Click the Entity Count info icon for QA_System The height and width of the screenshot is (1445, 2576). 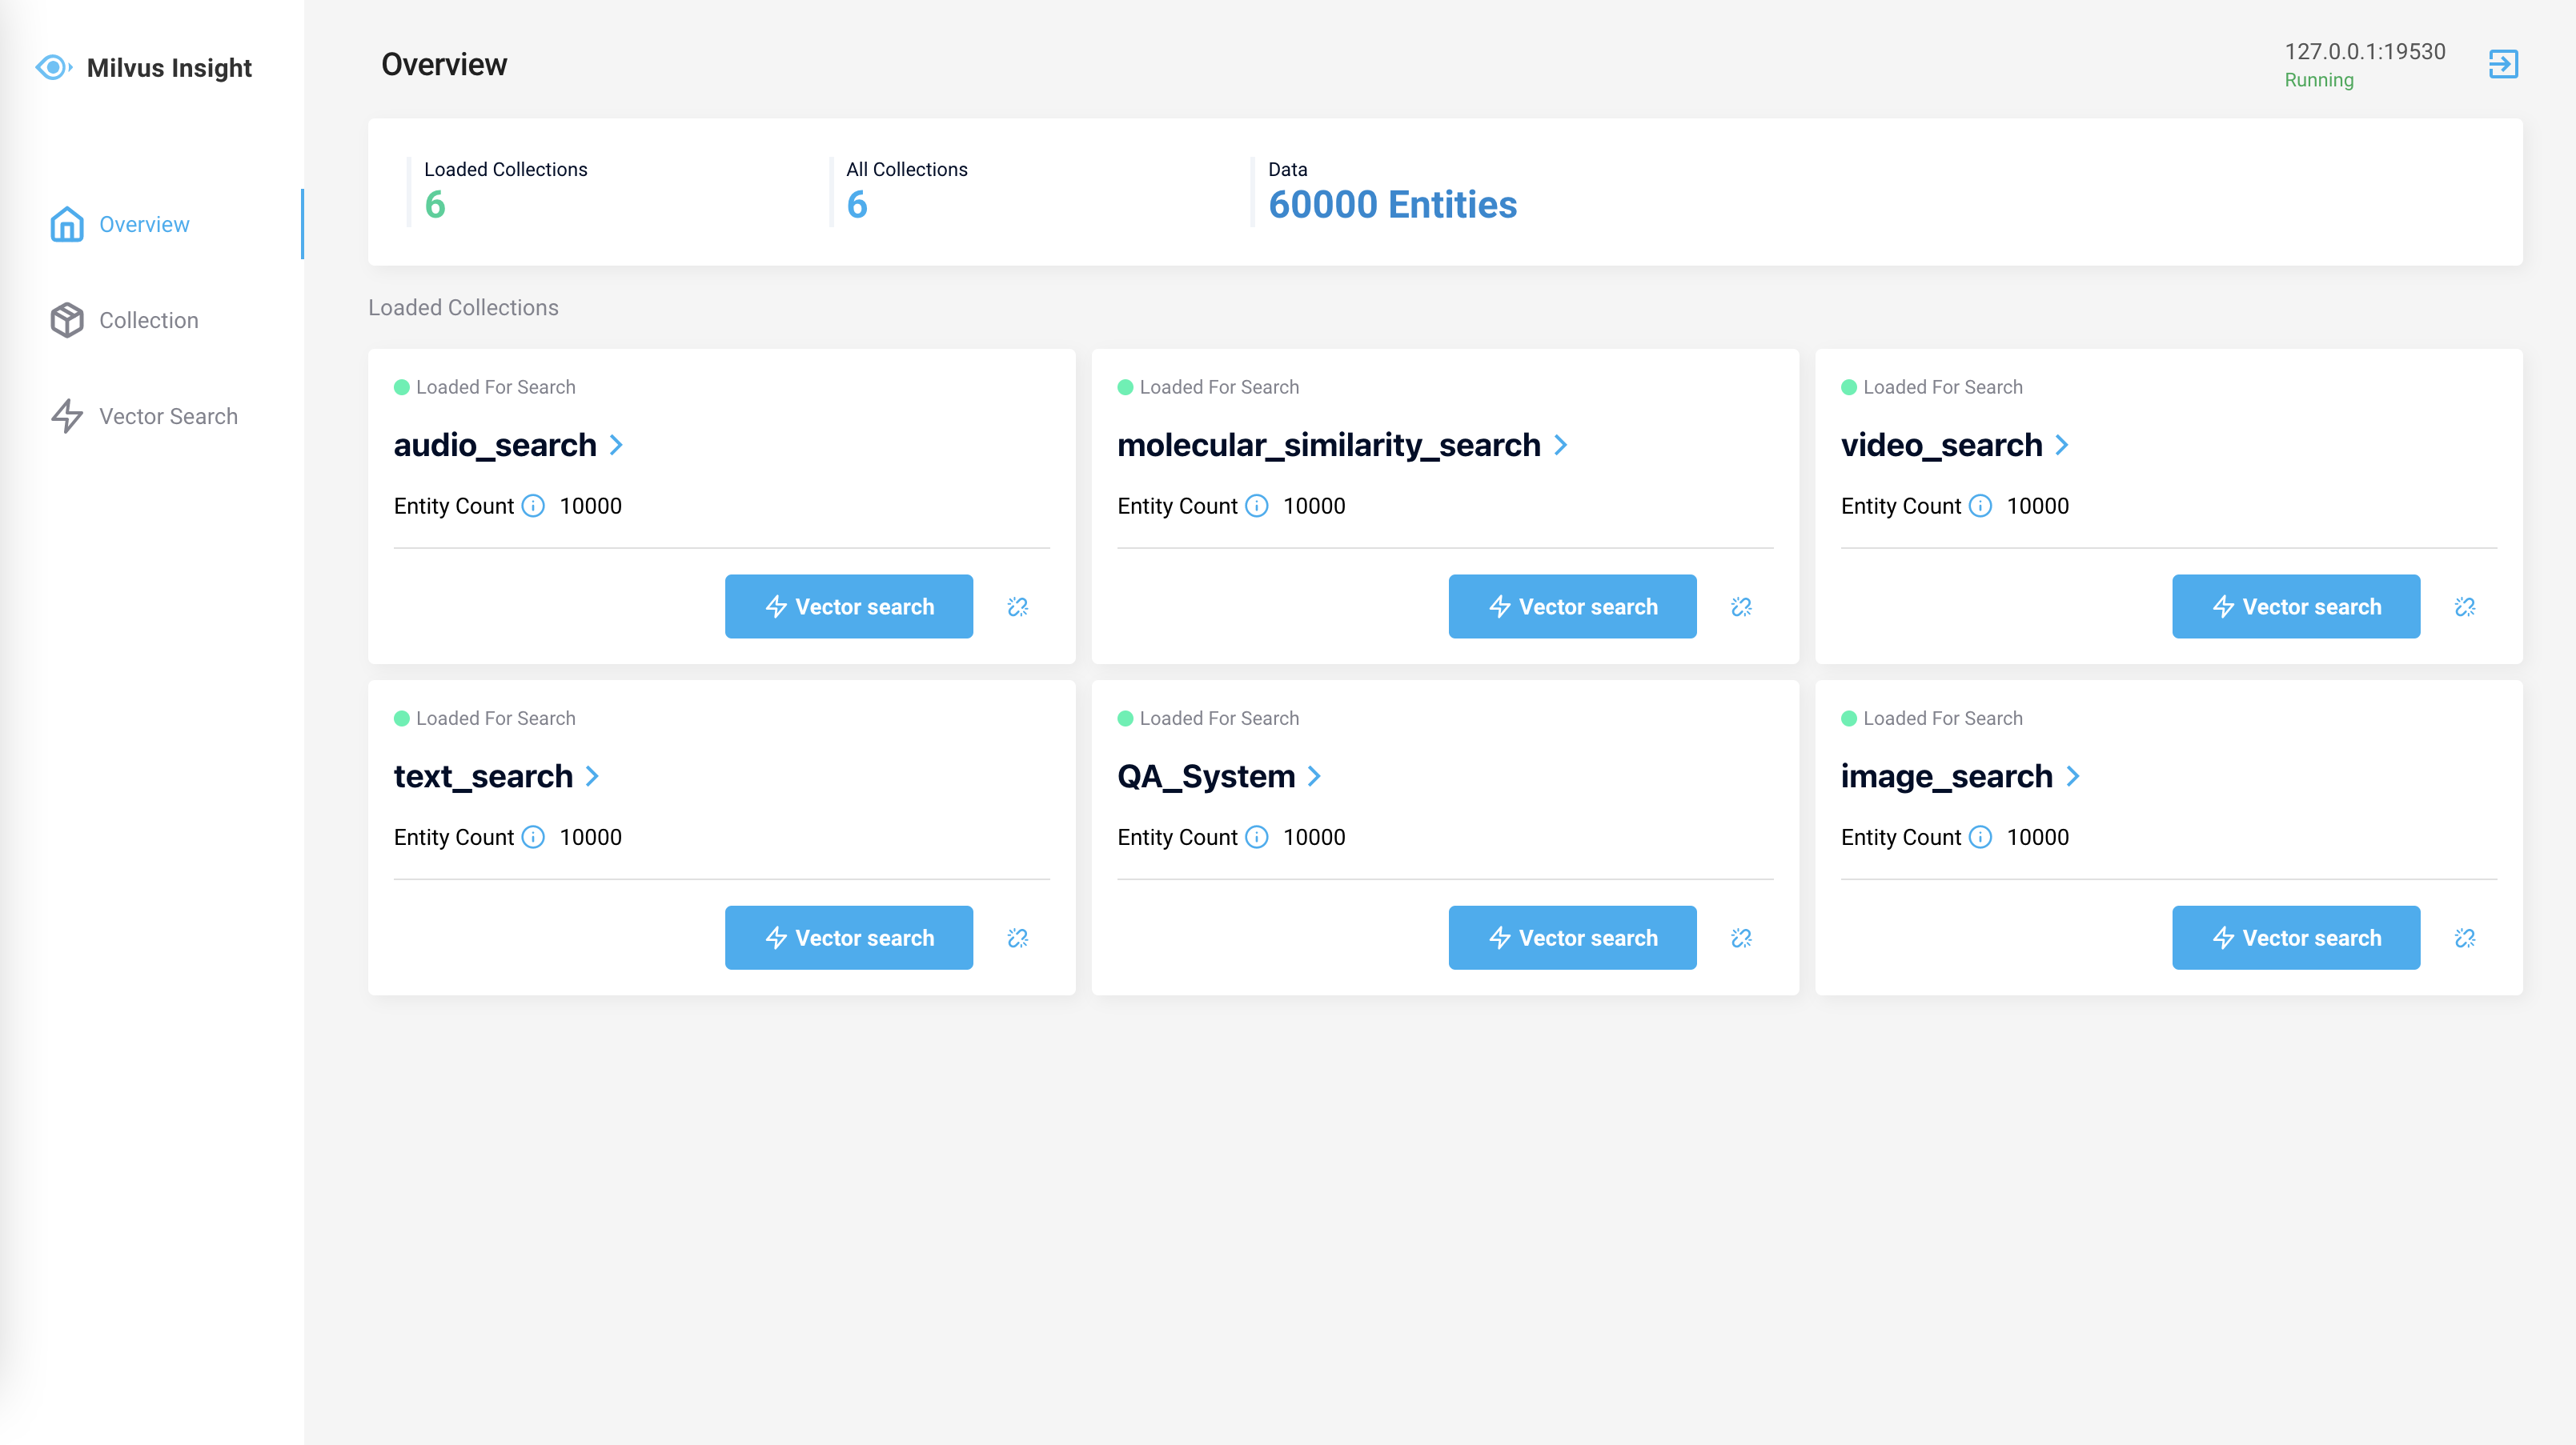click(1257, 836)
